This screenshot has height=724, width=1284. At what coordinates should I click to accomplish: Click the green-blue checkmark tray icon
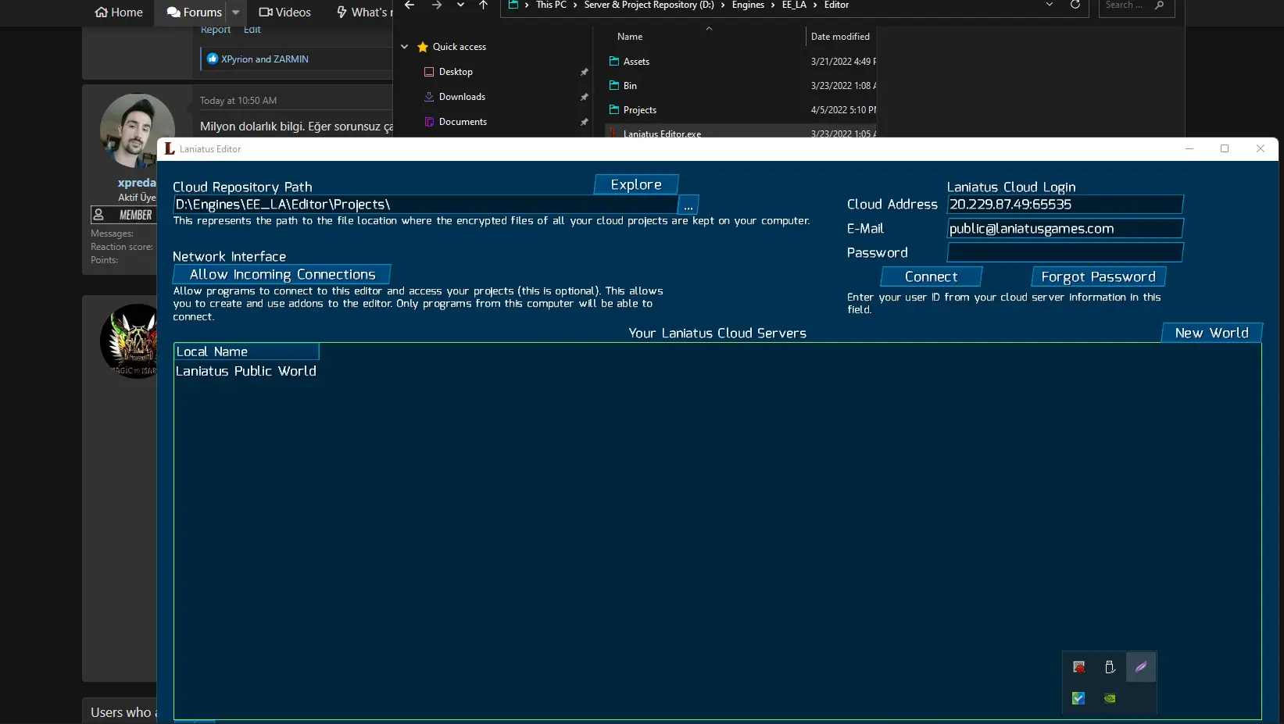pos(1078,698)
